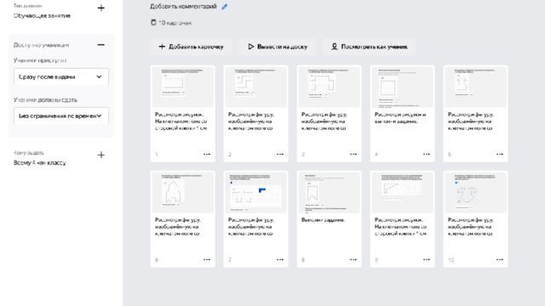Click the card description text on card 7
545x306 pixels.
coord(251,227)
